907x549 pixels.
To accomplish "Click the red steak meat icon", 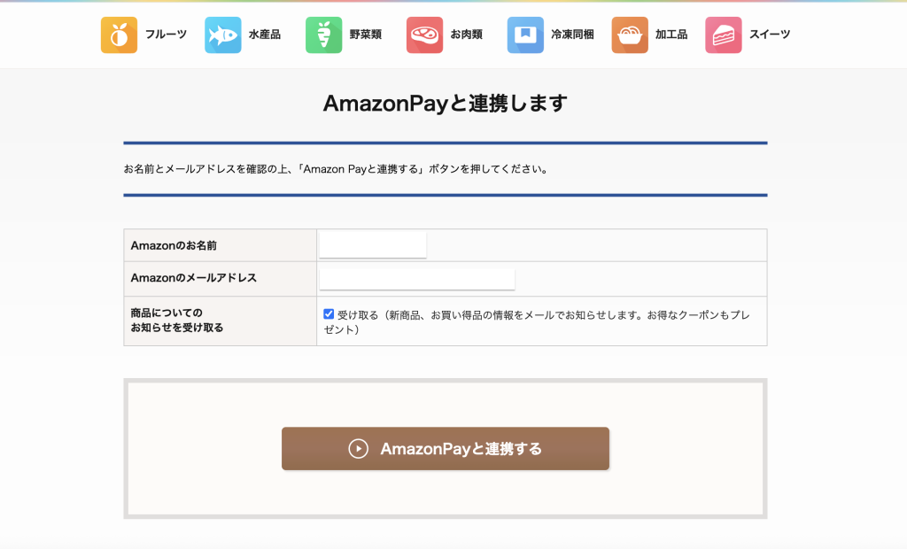I will click(424, 35).
